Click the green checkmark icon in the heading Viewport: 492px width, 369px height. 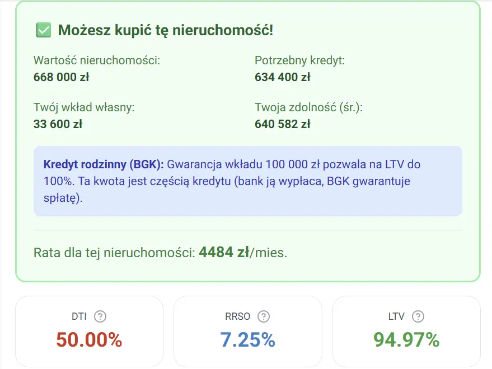[43, 30]
